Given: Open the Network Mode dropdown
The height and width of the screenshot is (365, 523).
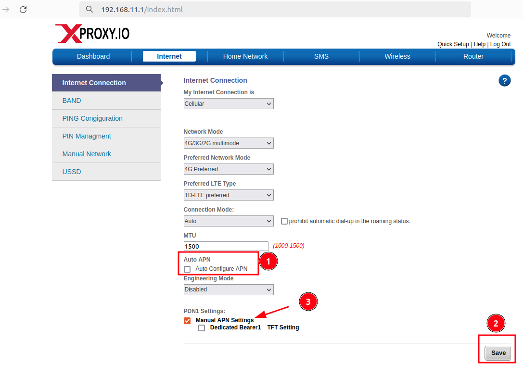Looking at the screenshot, I should point(229,143).
